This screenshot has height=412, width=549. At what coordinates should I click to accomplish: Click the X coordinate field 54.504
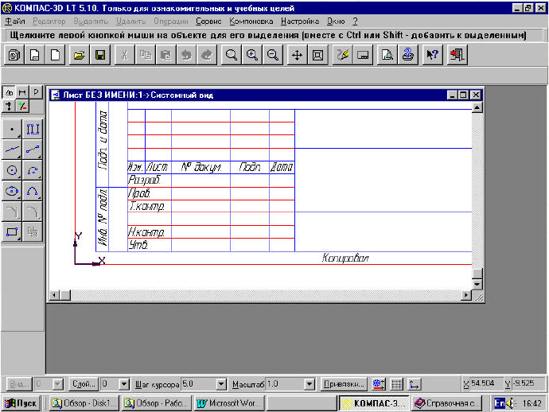tap(485, 383)
